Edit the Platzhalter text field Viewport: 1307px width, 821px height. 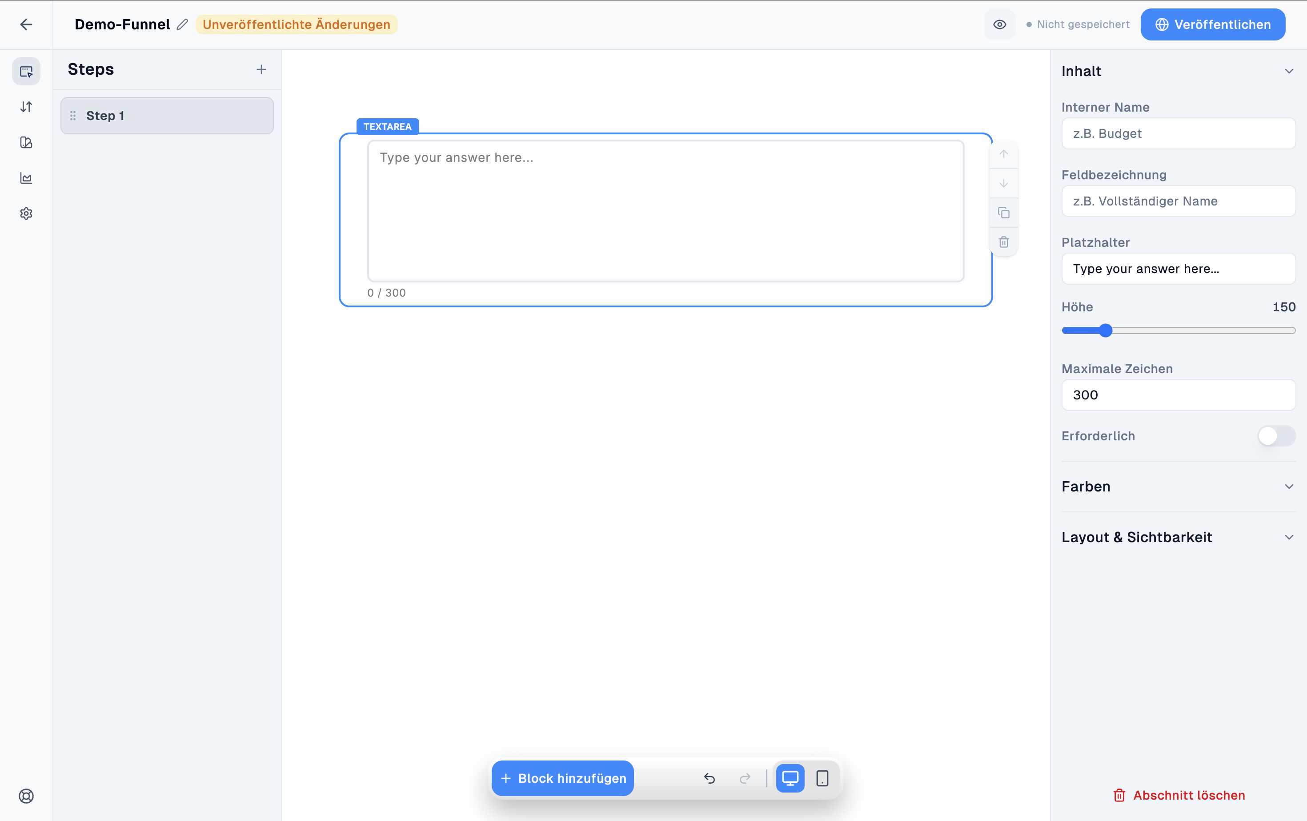[x=1179, y=269]
